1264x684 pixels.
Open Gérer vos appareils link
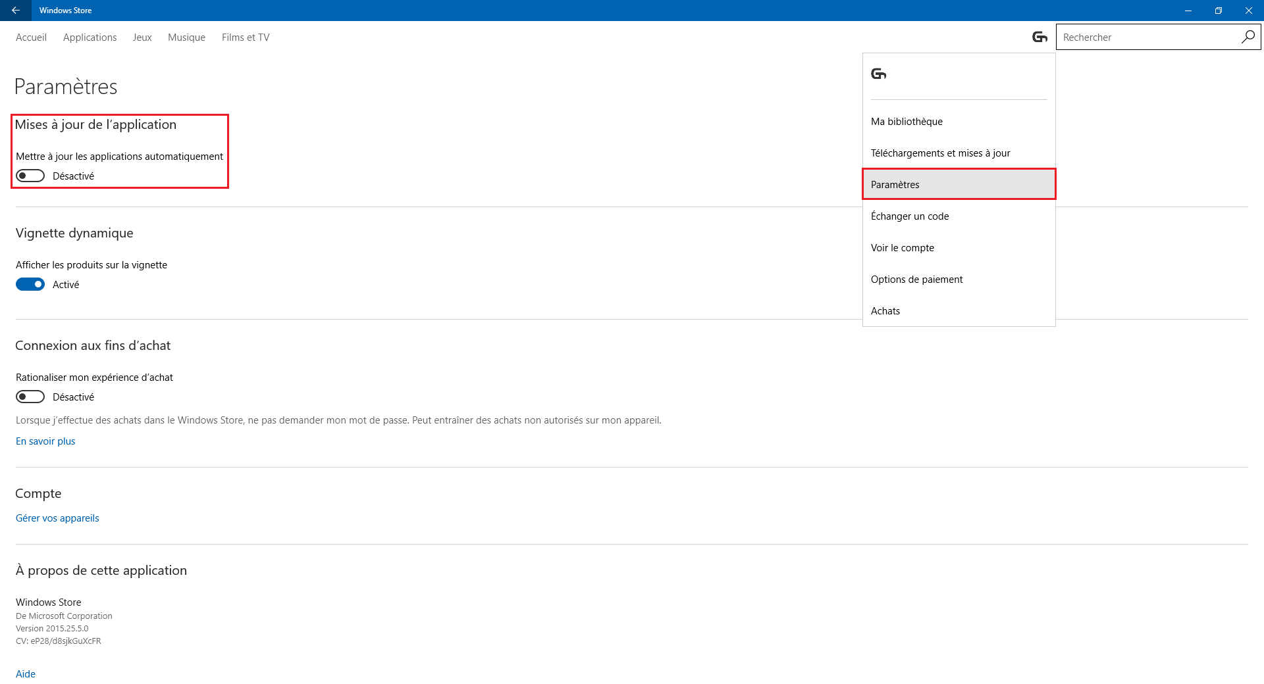pyautogui.click(x=57, y=518)
